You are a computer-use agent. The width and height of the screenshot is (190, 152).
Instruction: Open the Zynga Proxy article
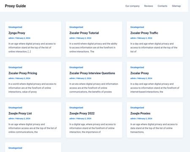[17, 33]
